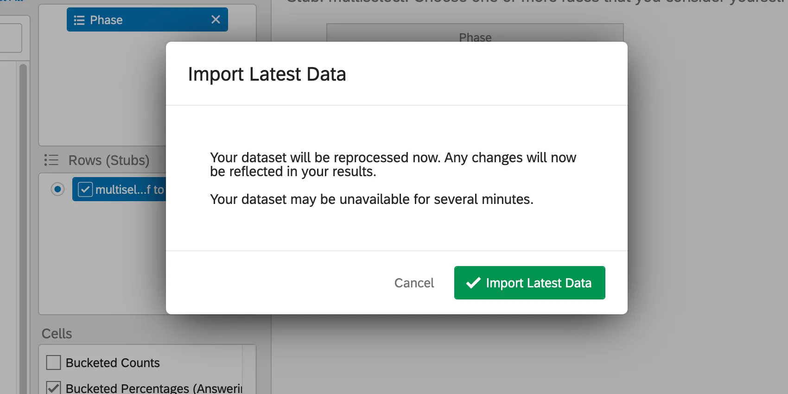Select the radio button beside the multisel row
788x394 pixels.
click(57, 189)
